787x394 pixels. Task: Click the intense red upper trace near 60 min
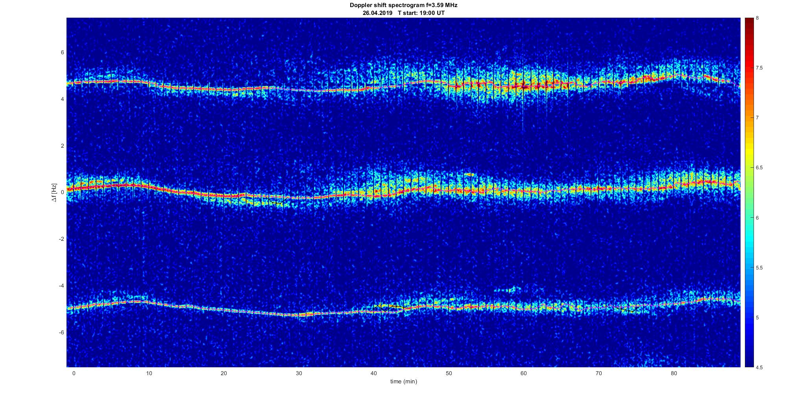pos(524,86)
